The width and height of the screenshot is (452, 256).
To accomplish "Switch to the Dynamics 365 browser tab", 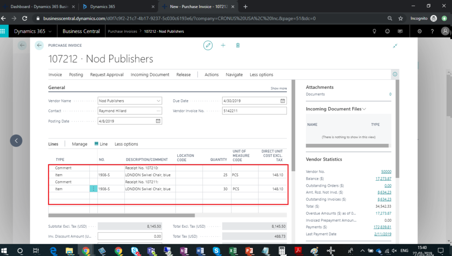I will (x=117, y=6).
